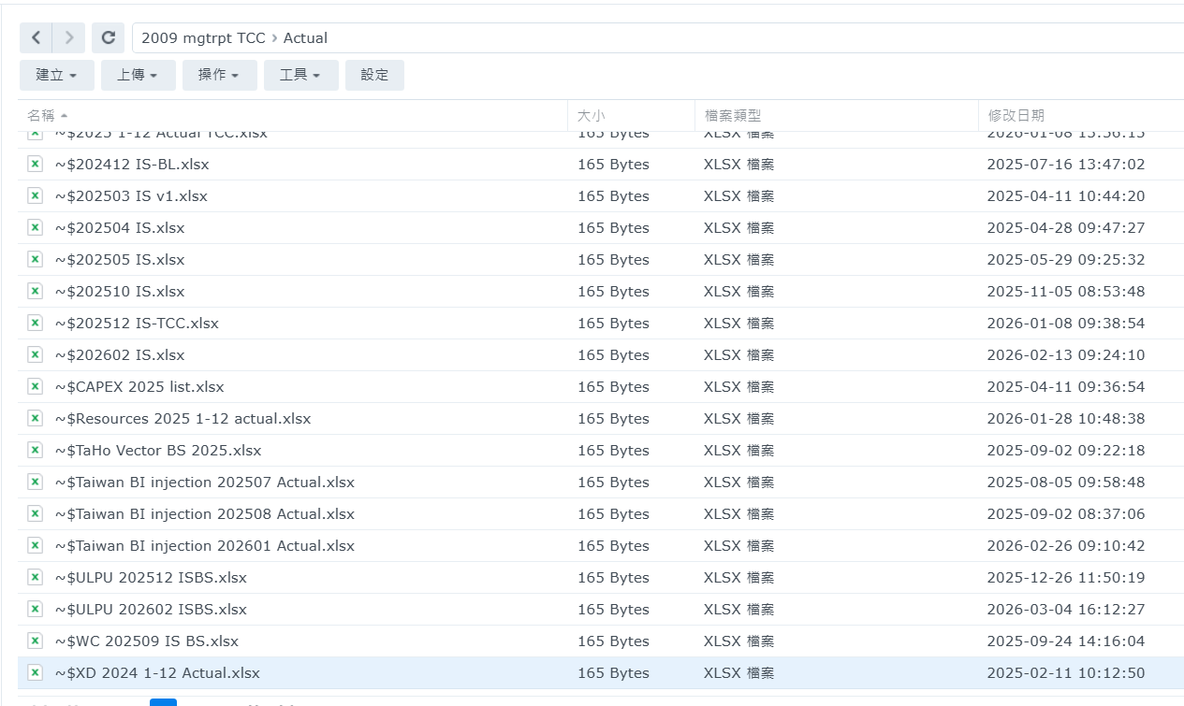Open the 建立 dropdown menu
1184x706 pixels.
[x=56, y=75]
